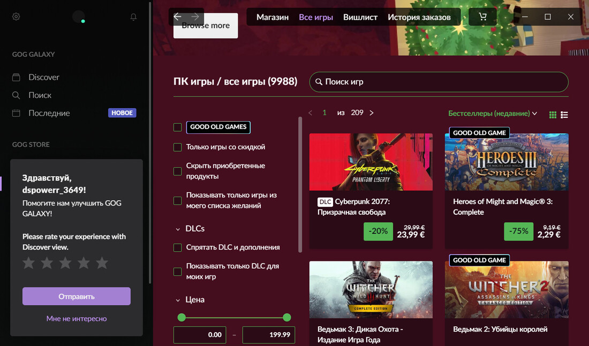This screenshot has width=589, height=346.
Task: Submit rating with Отправить button
Action: click(76, 296)
